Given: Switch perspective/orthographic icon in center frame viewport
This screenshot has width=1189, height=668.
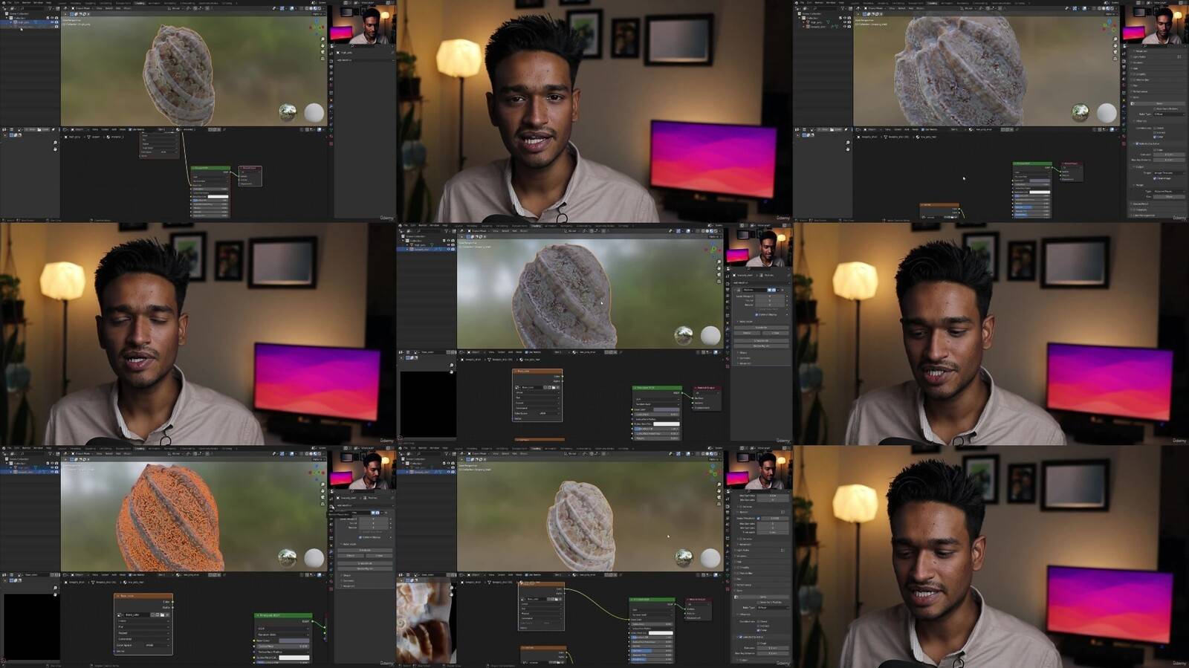Looking at the screenshot, I should point(719,281).
